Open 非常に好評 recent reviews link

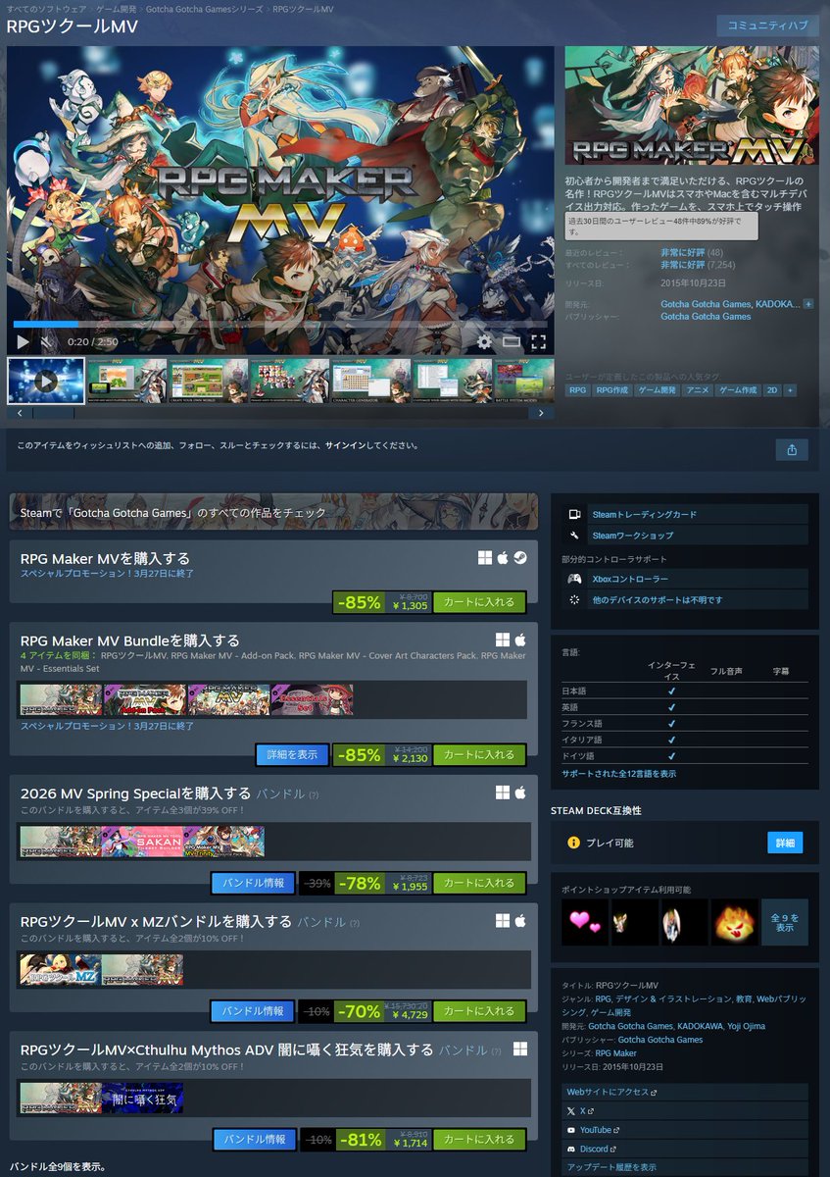[x=683, y=252]
